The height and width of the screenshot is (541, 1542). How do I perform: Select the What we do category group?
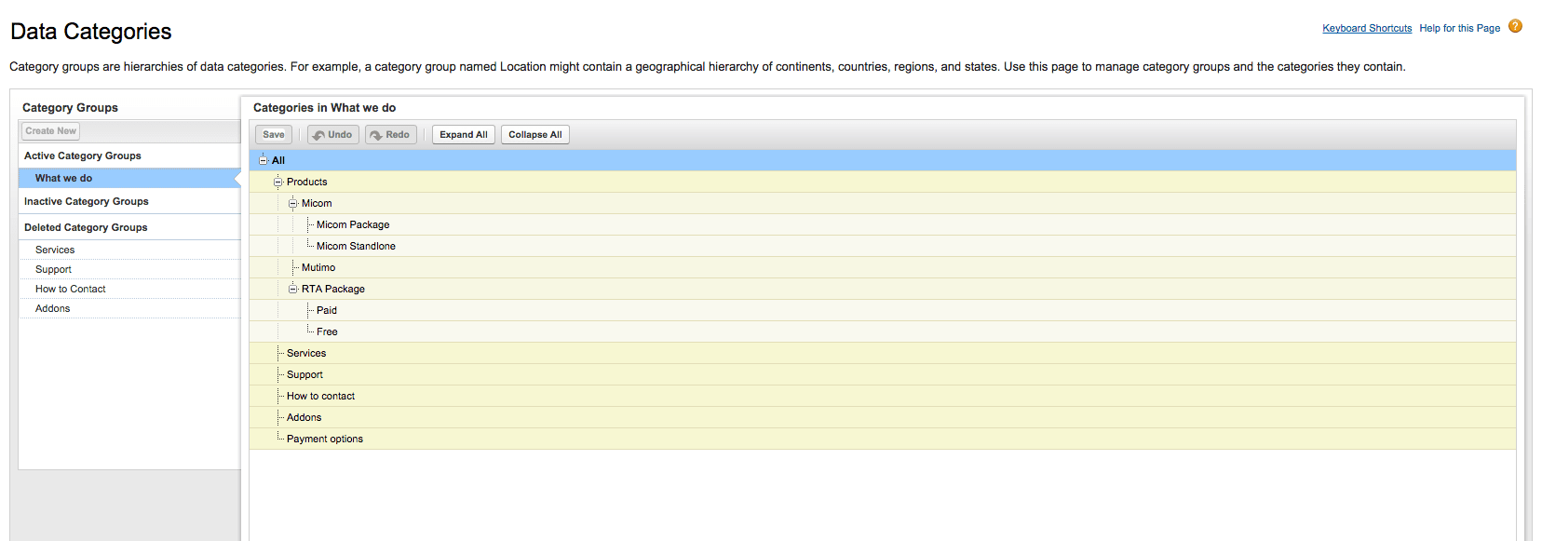pyautogui.click(x=129, y=178)
